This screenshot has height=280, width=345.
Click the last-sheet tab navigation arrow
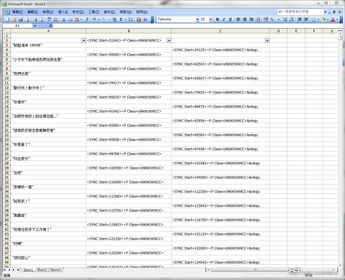[x=18, y=270]
